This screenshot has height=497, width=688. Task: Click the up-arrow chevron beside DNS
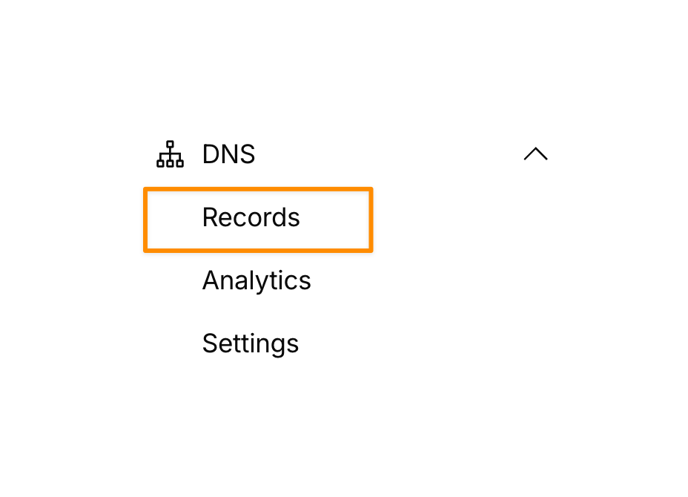click(535, 154)
